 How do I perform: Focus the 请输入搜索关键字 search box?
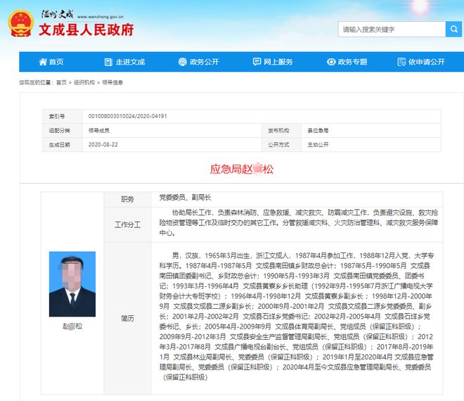pos(391,29)
